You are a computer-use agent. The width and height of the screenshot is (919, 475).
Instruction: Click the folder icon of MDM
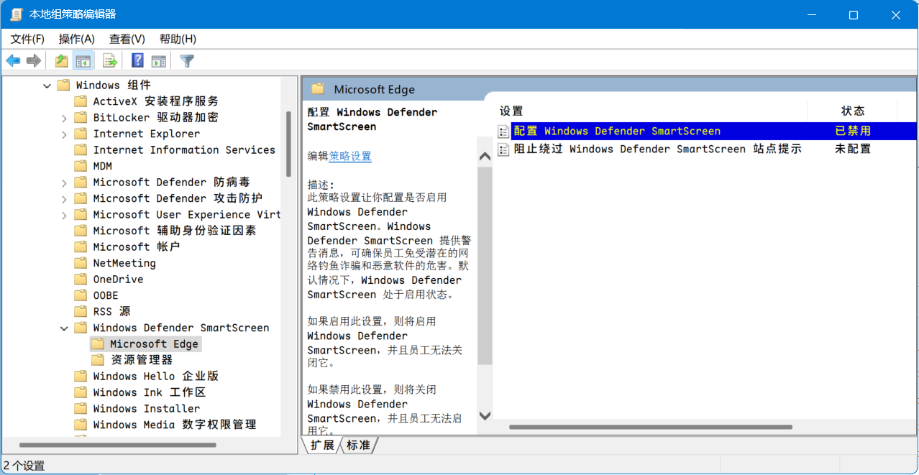[x=81, y=166]
